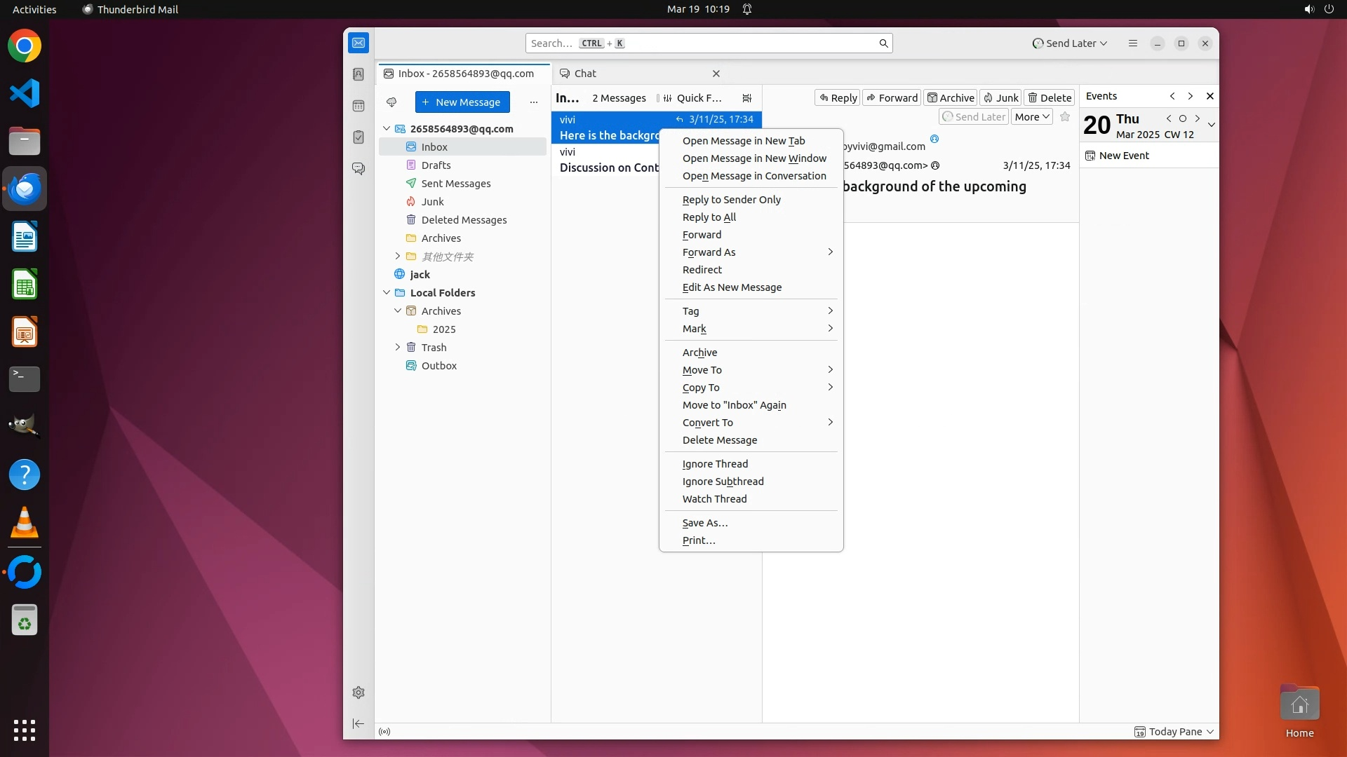This screenshot has height=757, width=1347.
Task: Open message list display options icon
Action: [x=747, y=98]
